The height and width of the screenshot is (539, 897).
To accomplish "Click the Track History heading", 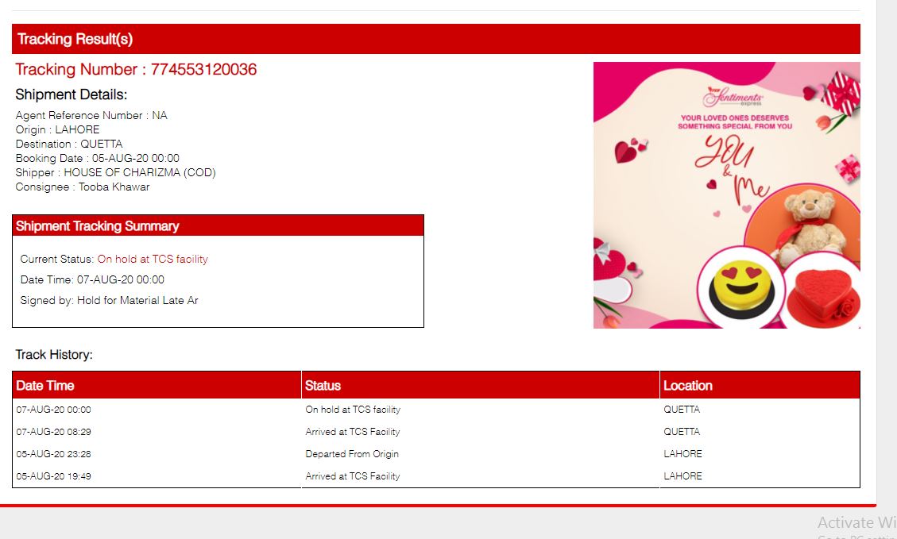I will (x=54, y=354).
